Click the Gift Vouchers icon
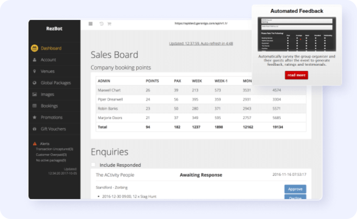The height and width of the screenshot is (219, 357). [34, 129]
